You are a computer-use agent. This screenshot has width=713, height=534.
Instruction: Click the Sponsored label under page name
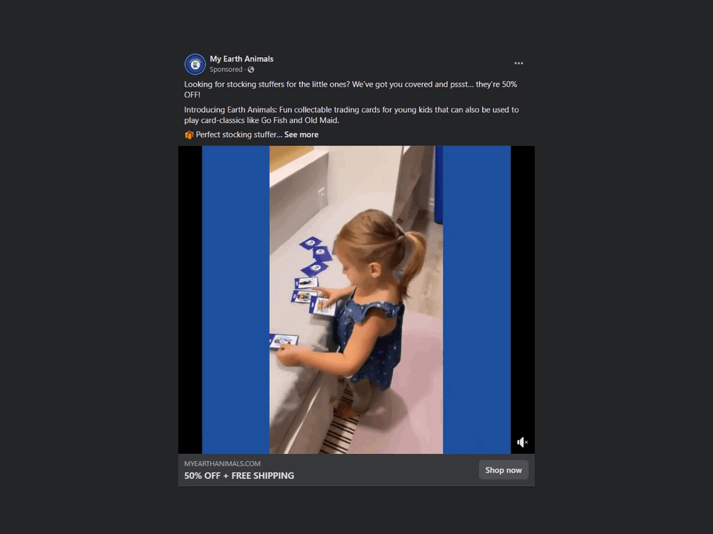click(226, 70)
